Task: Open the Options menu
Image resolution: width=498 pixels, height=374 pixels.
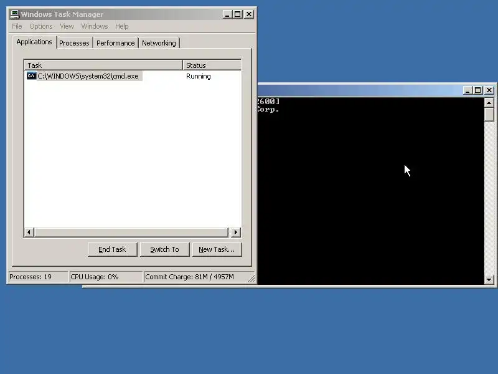Action: [41, 26]
